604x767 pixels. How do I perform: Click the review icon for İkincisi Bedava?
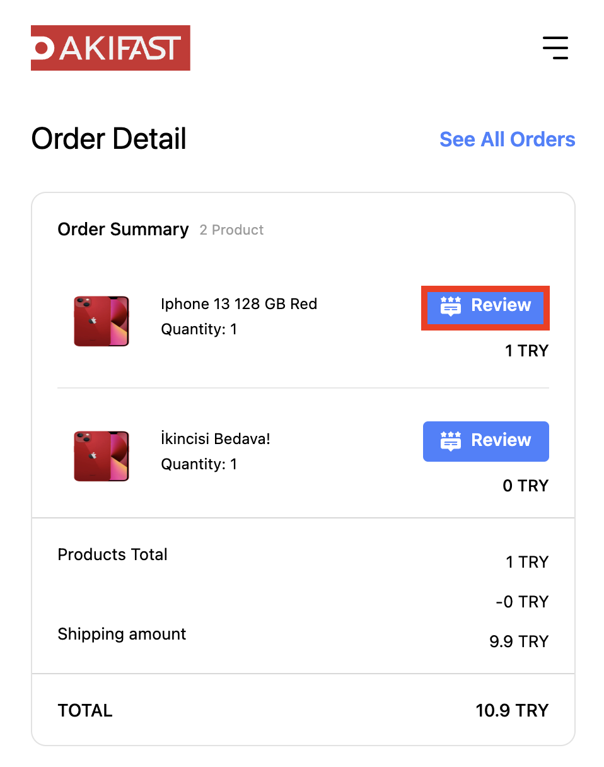point(450,441)
